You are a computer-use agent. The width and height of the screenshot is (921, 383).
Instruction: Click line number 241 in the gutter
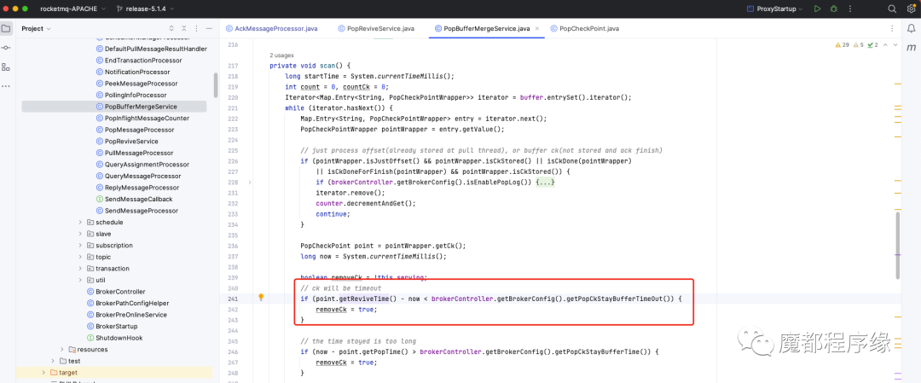(x=233, y=299)
